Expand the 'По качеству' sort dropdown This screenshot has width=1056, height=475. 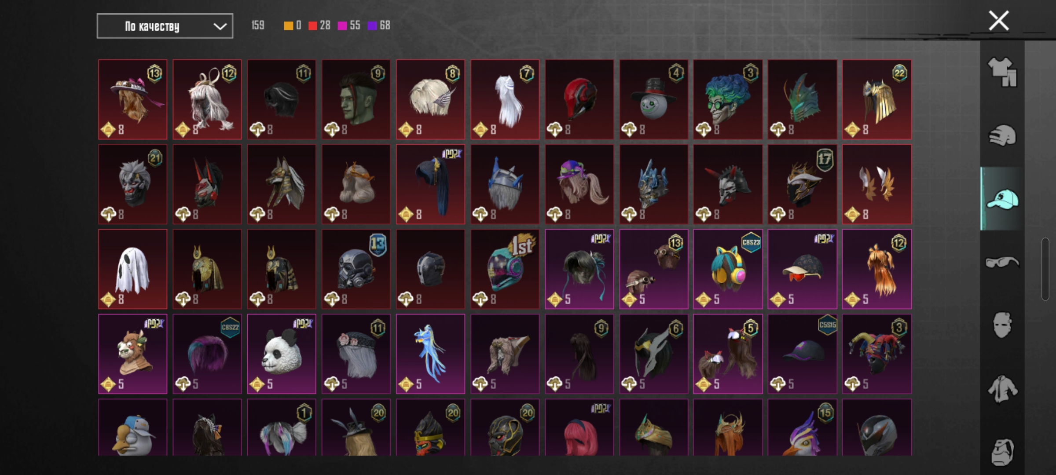coord(165,26)
